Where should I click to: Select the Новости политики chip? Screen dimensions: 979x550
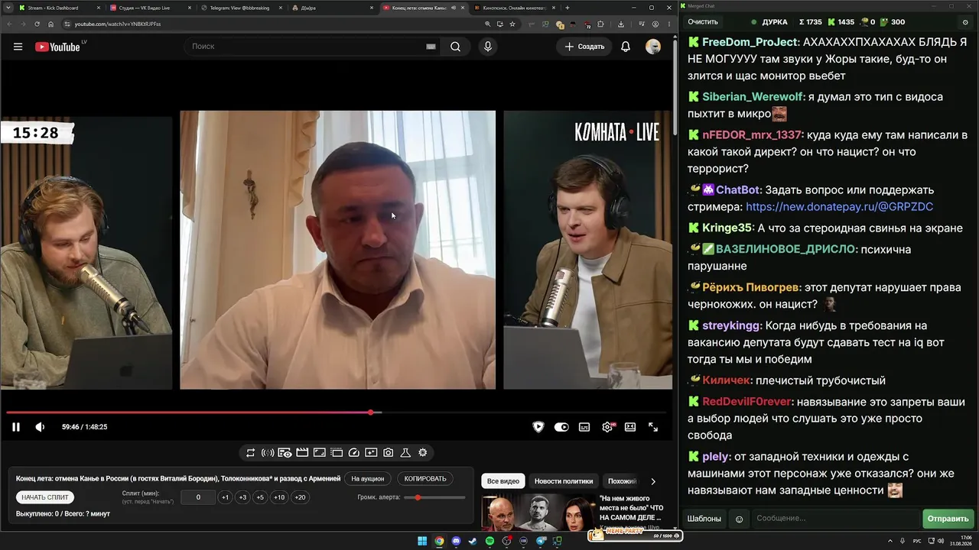[564, 481]
